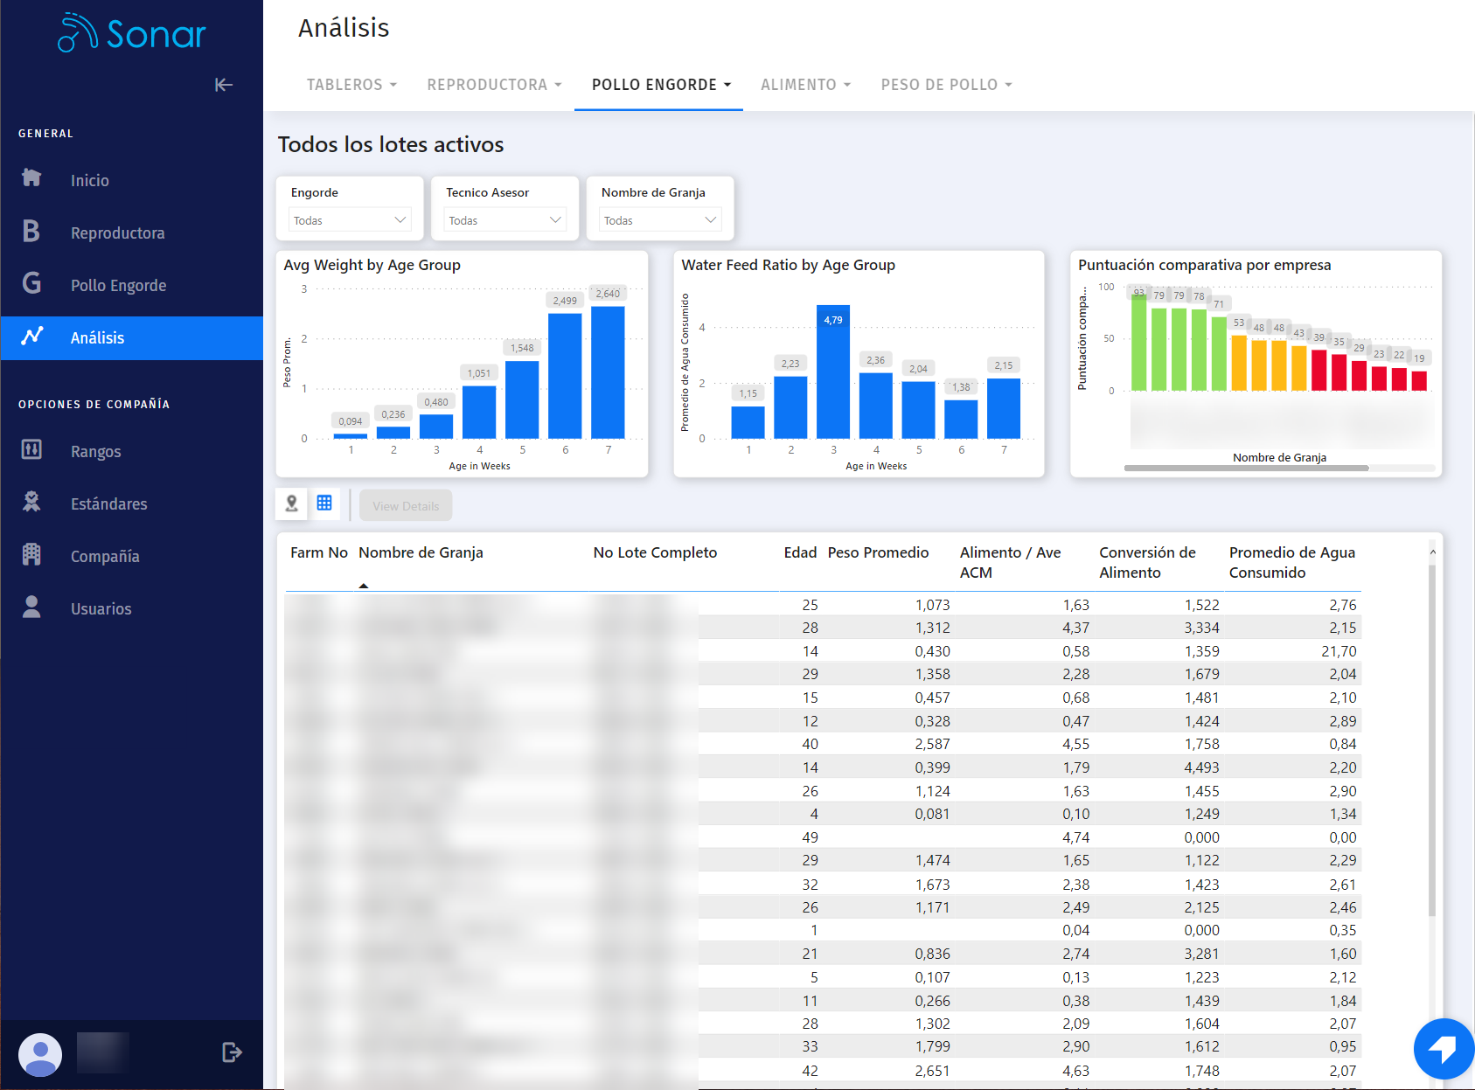Open the chat bubble in the bottom corner
Viewport: 1475px width, 1090px height.
[x=1443, y=1049]
